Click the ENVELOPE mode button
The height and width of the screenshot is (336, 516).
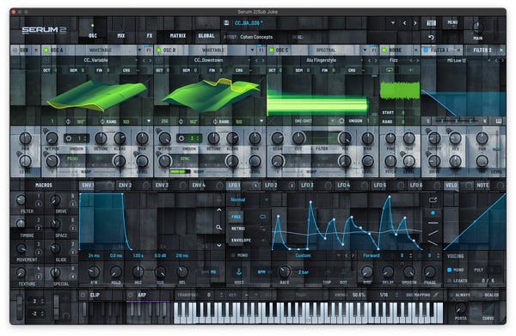[x=241, y=241]
